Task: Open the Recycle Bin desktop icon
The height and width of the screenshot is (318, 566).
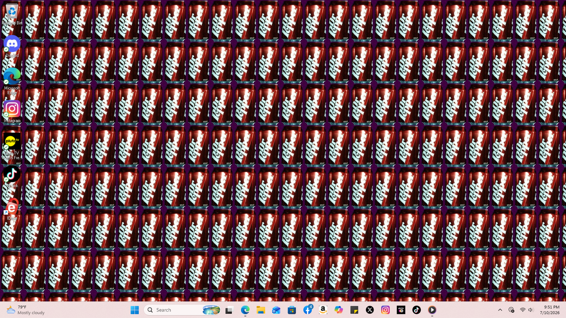Action: [12, 14]
